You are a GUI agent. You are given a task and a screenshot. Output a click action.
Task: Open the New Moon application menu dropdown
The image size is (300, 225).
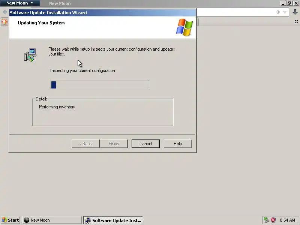pos(20,3)
